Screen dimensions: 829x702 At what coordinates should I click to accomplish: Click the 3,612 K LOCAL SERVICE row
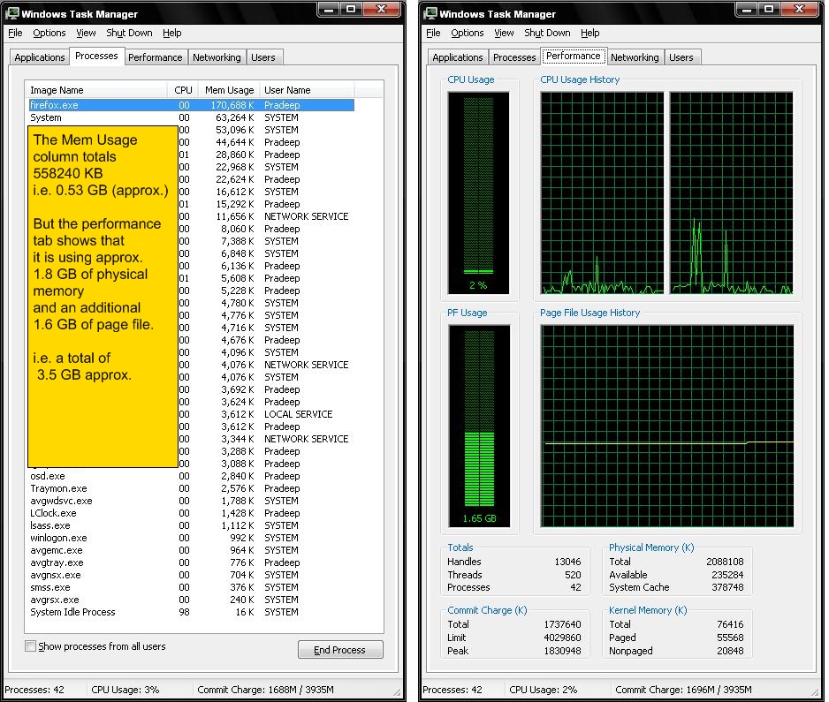pyautogui.click(x=266, y=414)
